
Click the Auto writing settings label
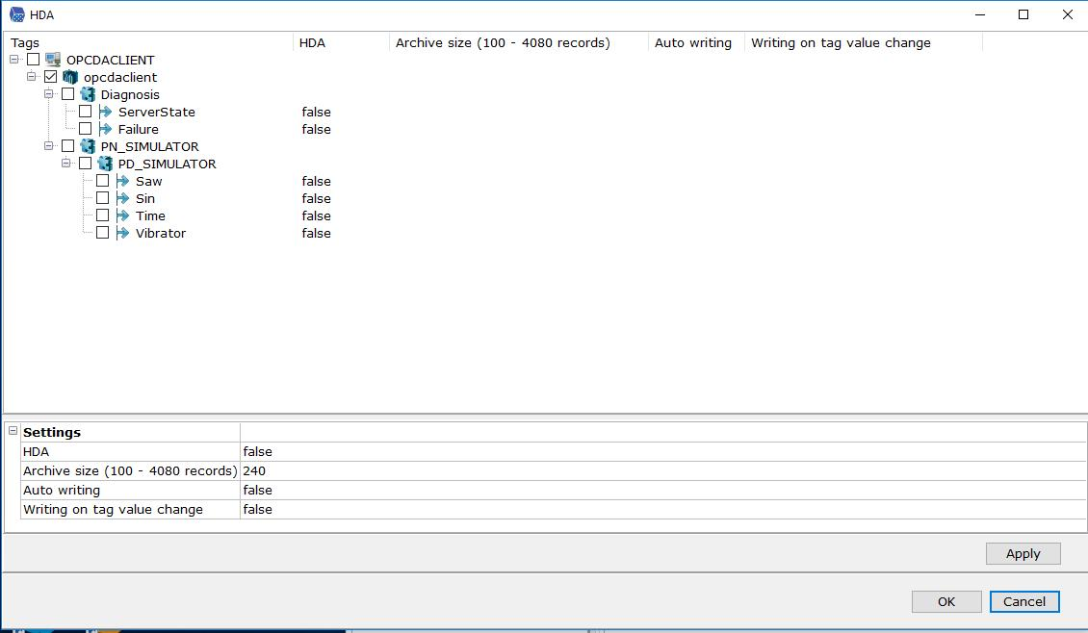click(x=62, y=491)
